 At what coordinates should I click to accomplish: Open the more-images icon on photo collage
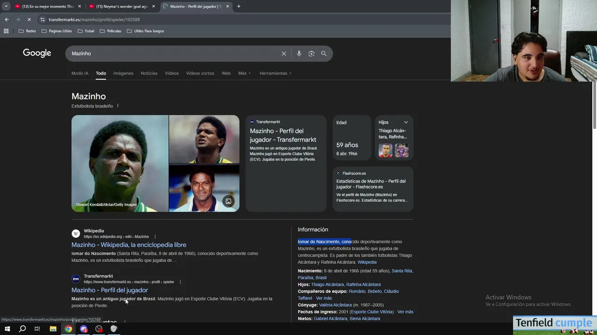[x=229, y=201]
